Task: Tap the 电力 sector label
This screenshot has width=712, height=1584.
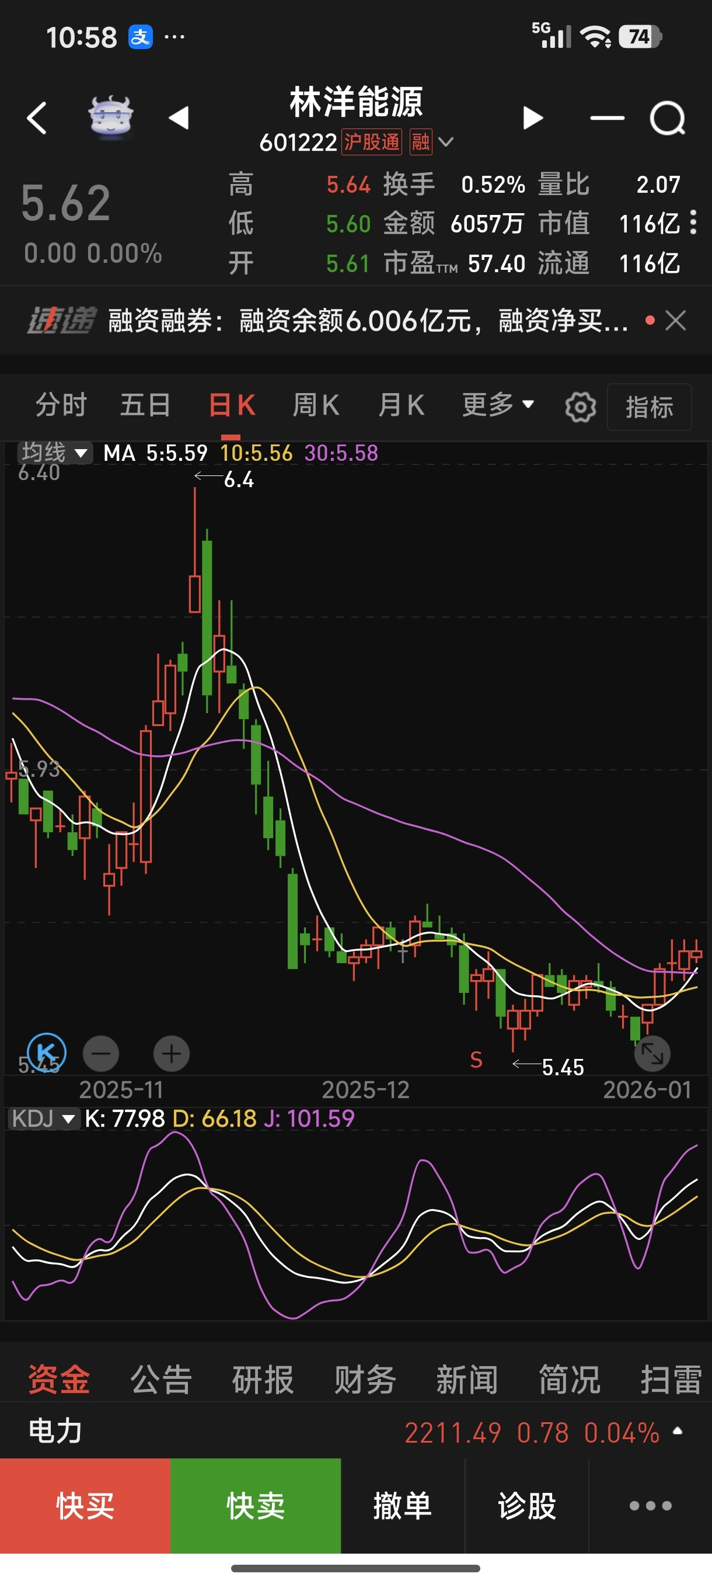Action: [55, 1431]
